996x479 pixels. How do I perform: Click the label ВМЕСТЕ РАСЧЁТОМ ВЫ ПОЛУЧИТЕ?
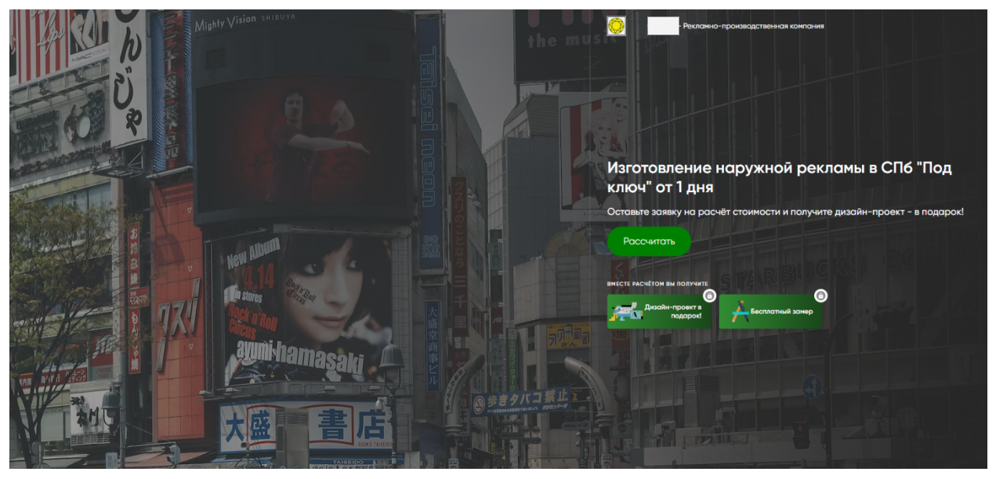(x=657, y=283)
